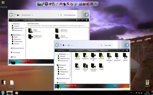153x95 pixels.
Task: Click the Windows Start button
Action: [3, 93]
